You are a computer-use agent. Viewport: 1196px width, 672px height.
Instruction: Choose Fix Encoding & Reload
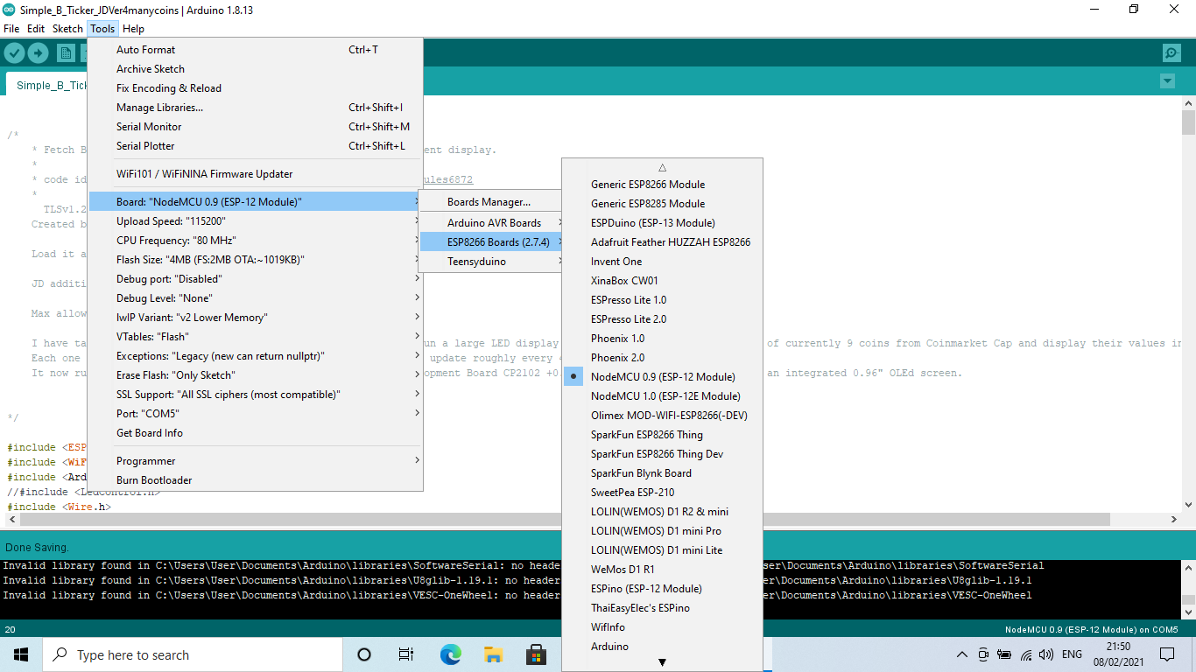(x=255, y=88)
